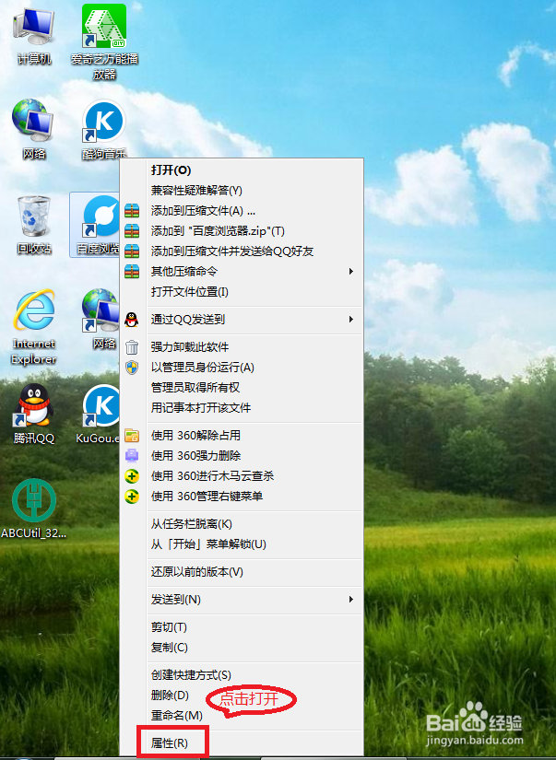The height and width of the screenshot is (760, 556).
Task: Choose 使用 360解除占用 entry
Action: [242, 436]
